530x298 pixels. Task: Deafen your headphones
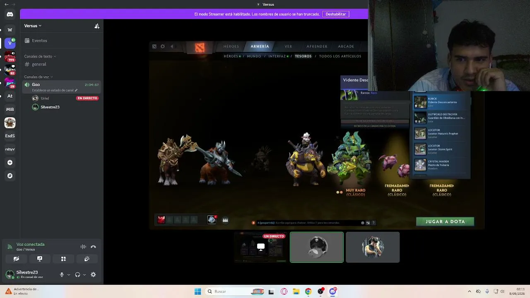77,274
